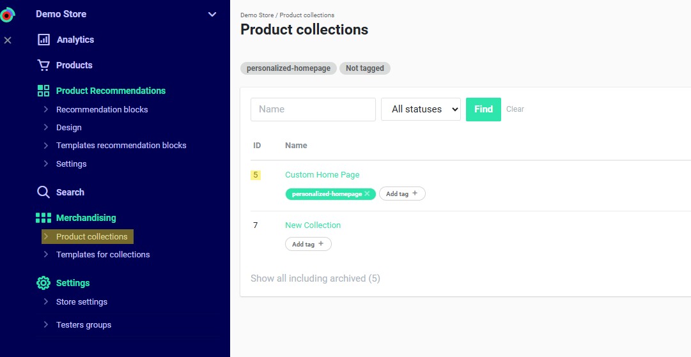The height and width of the screenshot is (357, 691).
Task: Toggle the personalized-homepage filter tag
Action: point(288,68)
